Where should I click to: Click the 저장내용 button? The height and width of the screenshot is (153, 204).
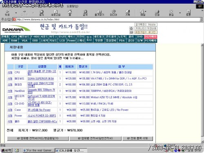pos(152,28)
